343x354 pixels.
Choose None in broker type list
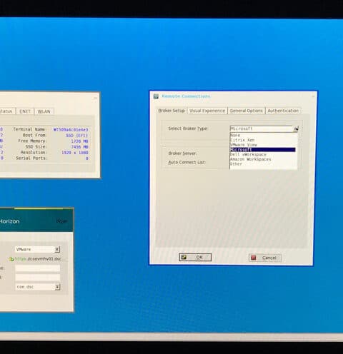(x=235, y=135)
